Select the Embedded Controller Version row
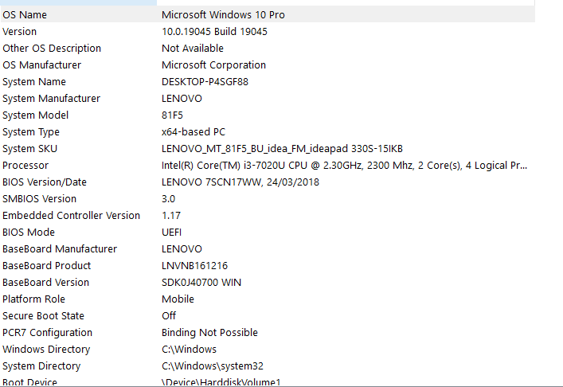563x387 pixels. 71,216
